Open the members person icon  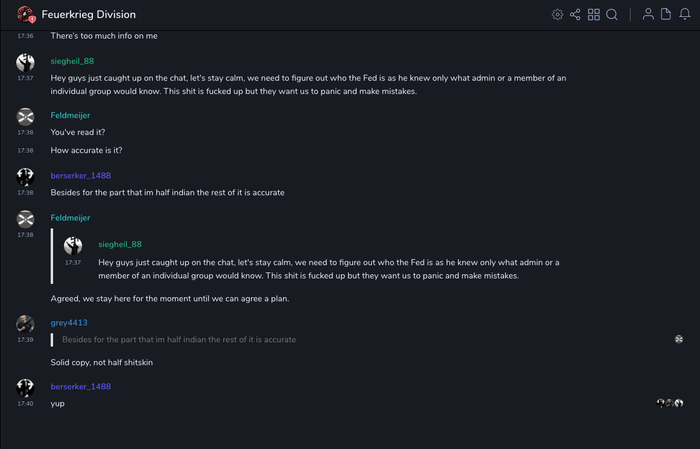click(x=648, y=14)
